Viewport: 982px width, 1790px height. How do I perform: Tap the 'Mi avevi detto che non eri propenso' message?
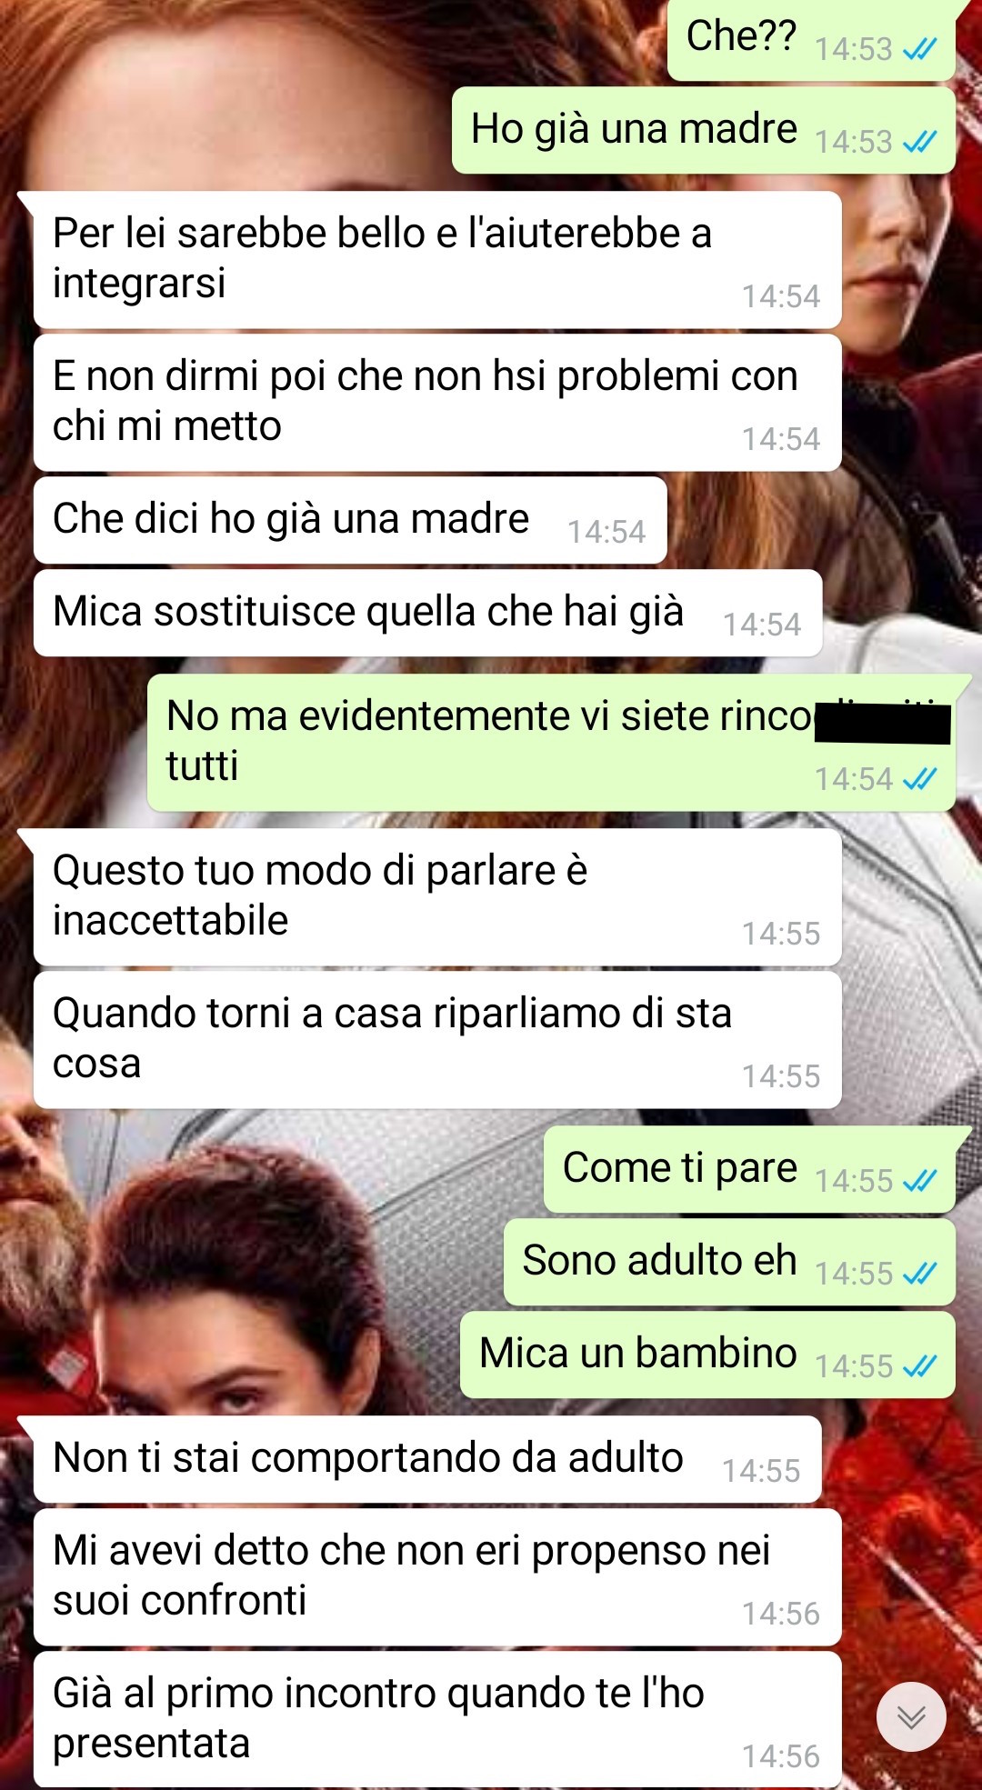437,1577
